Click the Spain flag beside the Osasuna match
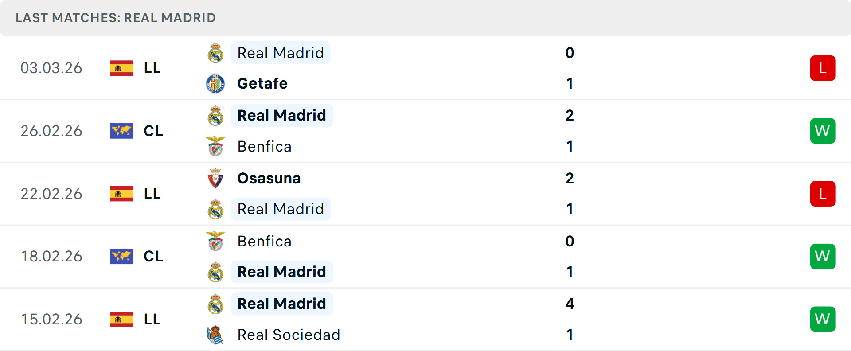This screenshot has height=351, width=851. click(121, 194)
